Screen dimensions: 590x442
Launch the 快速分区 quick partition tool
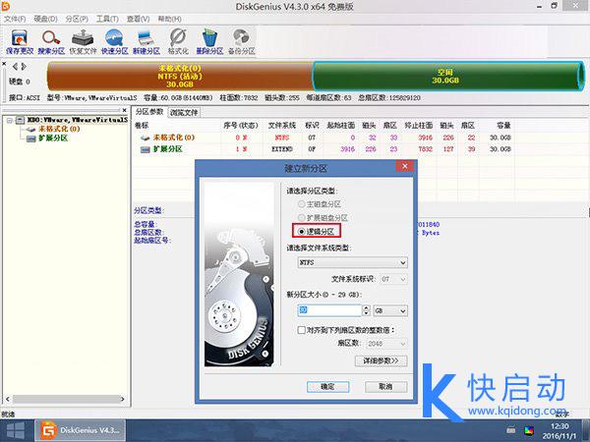(114, 42)
